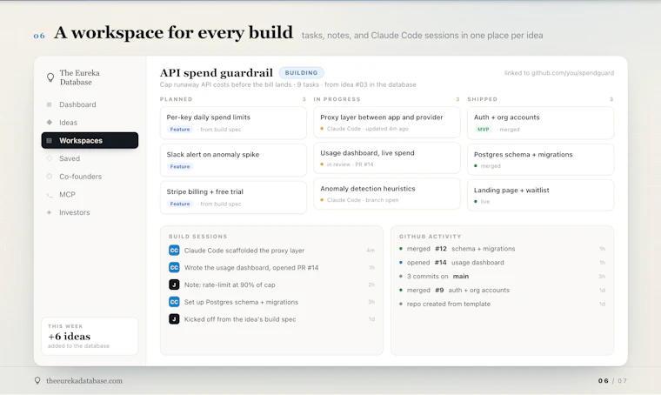Click the IN PROGRESS column header
661x395 pixels.
coord(337,99)
